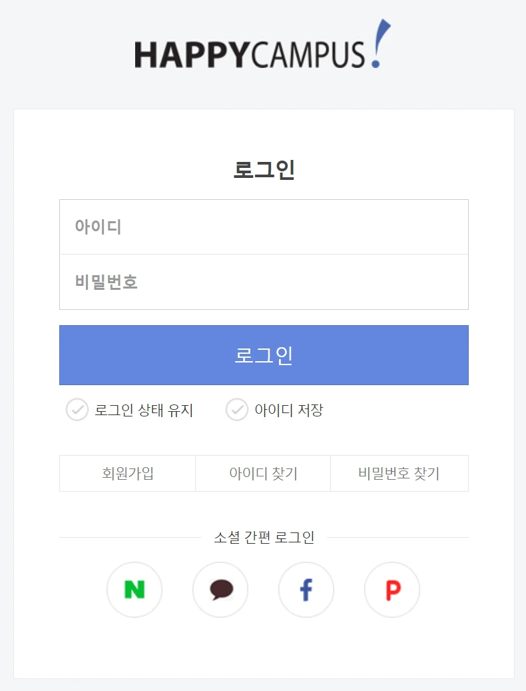Focus the 비밀번호 password field
The height and width of the screenshot is (691, 526).
[264, 282]
